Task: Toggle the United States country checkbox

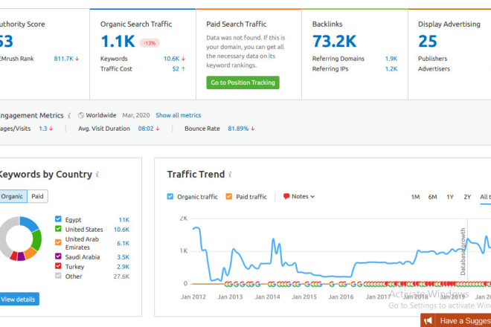Action: coord(58,229)
